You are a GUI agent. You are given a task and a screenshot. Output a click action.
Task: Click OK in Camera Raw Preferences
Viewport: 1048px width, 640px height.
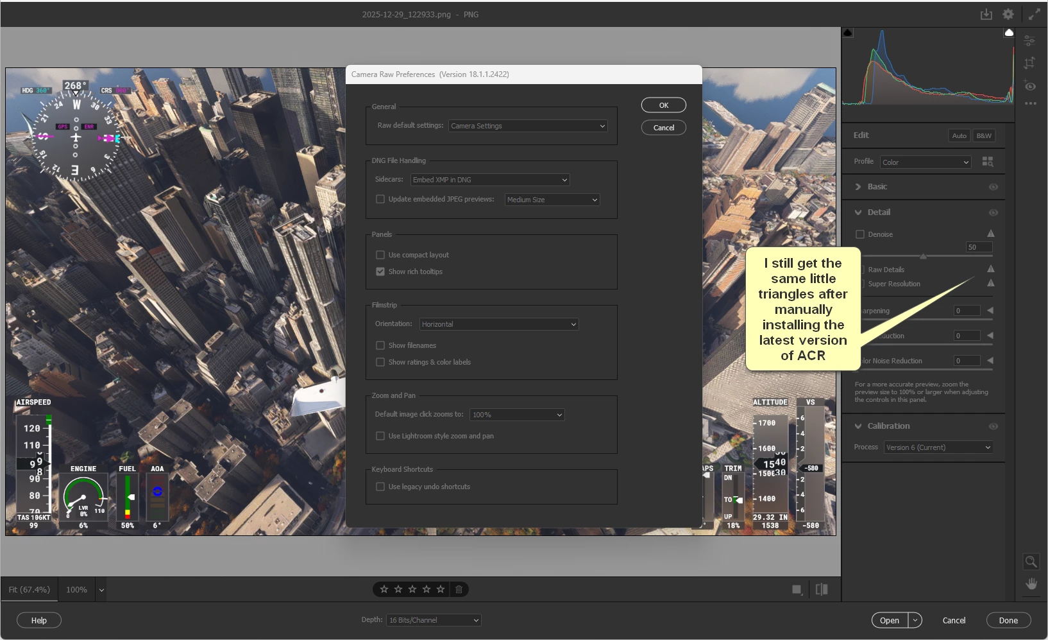(664, 105)
